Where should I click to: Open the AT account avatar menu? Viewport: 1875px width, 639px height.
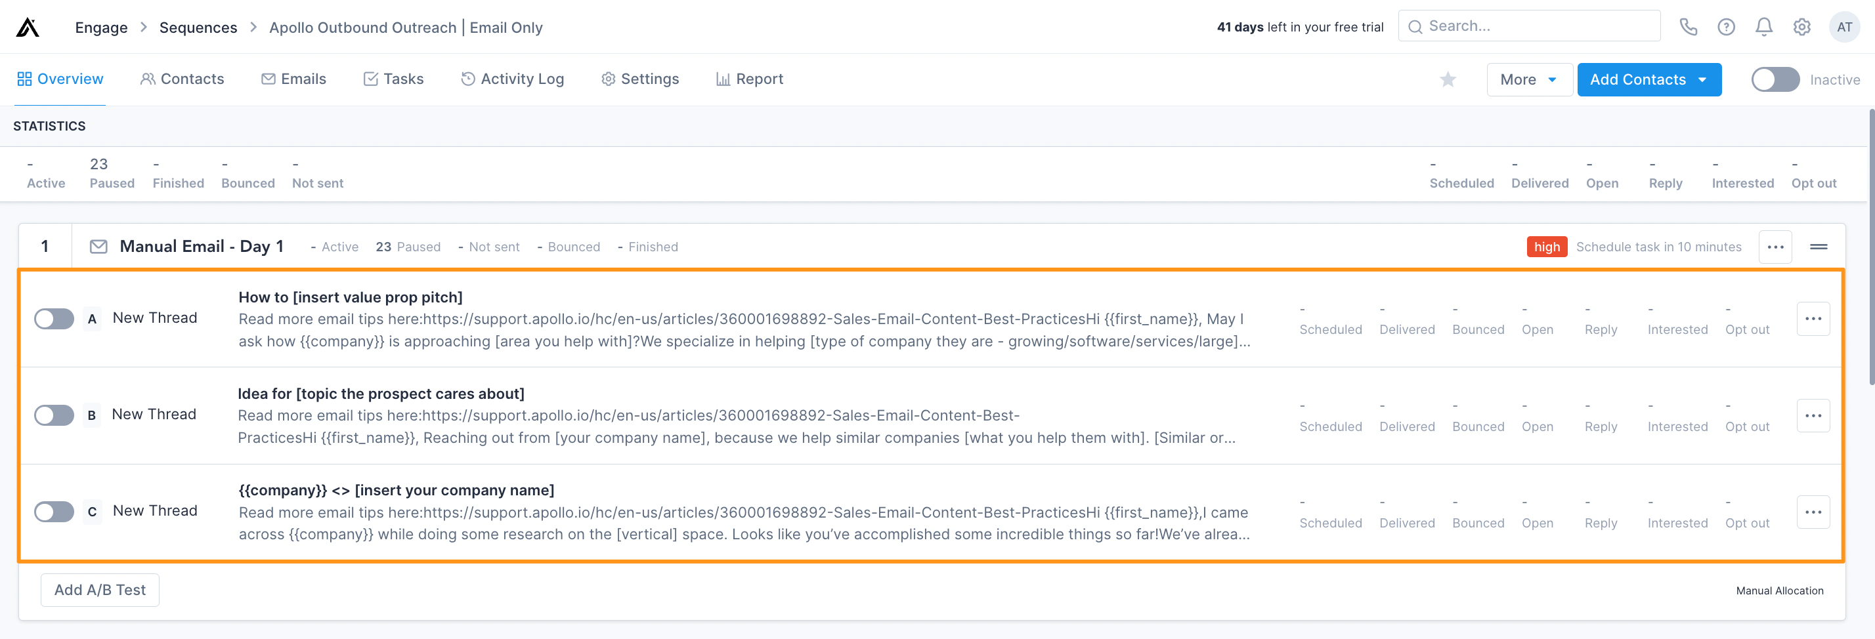(x=1845, y=26)
